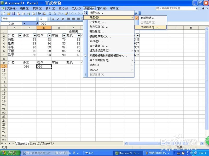
Task: Redo with the toolbar redo arrow
Action: (79, 14)
